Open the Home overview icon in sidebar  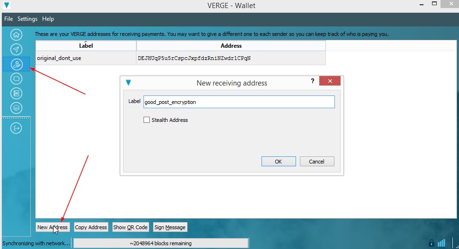point(16,34)
